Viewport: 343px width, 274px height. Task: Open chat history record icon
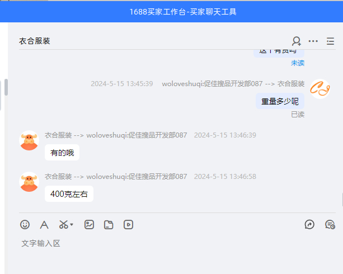[330, 225]
